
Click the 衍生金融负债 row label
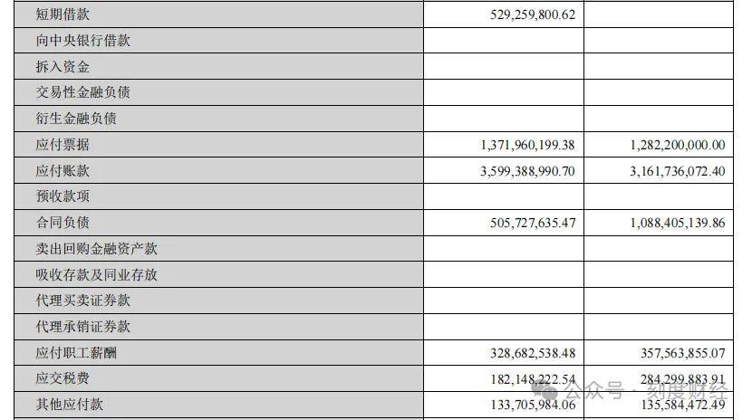coord(76,119)
